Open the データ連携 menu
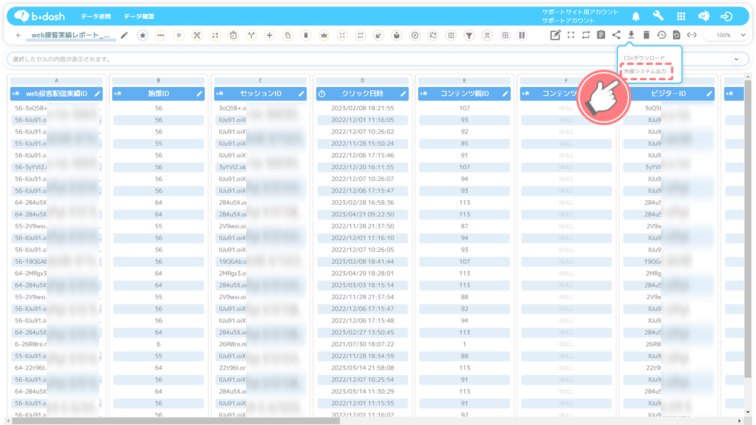Screen dimensions: 756x425 click(x=96, y=17)
